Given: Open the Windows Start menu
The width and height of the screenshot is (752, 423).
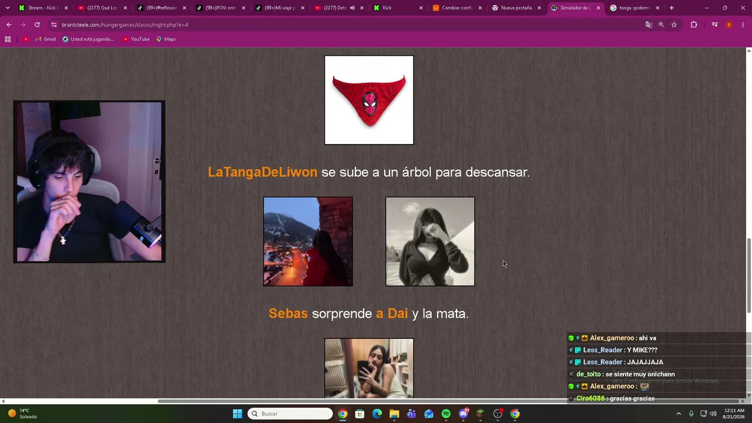Looking at the screenshot, I should (x=237, y=414).
